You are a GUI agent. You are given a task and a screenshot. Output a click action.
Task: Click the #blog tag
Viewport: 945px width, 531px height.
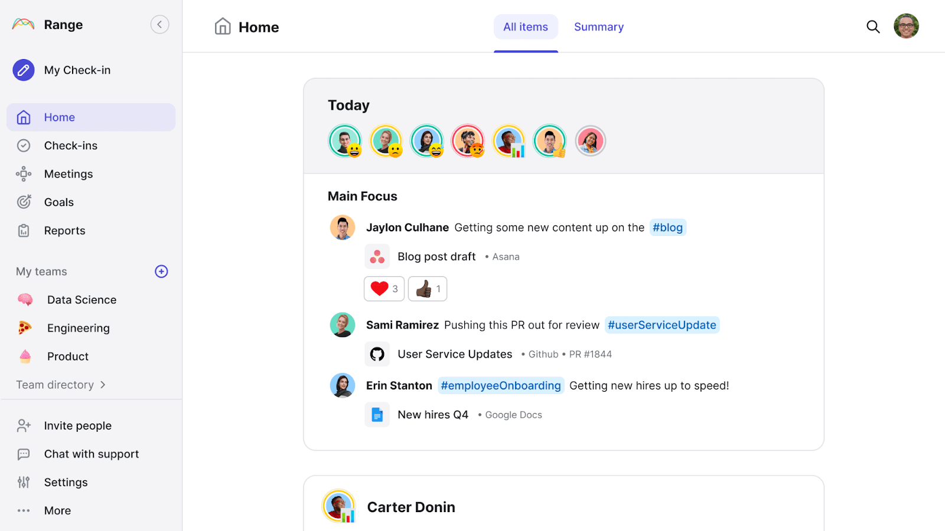click(x=668, y=228)
